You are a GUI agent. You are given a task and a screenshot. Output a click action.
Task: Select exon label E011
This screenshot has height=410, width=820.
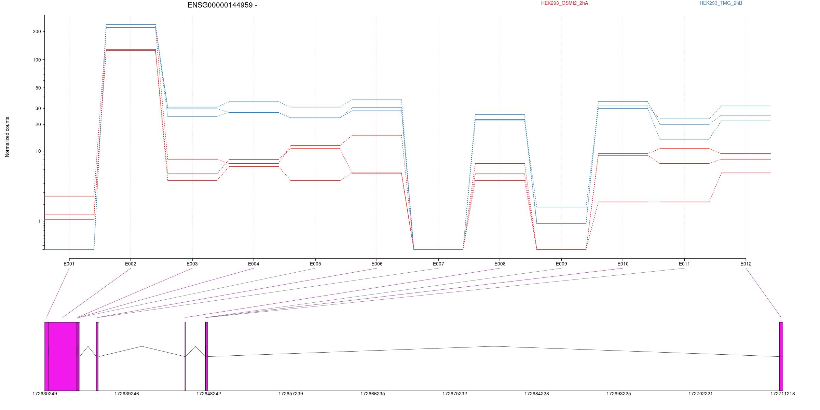coord(684,264)
